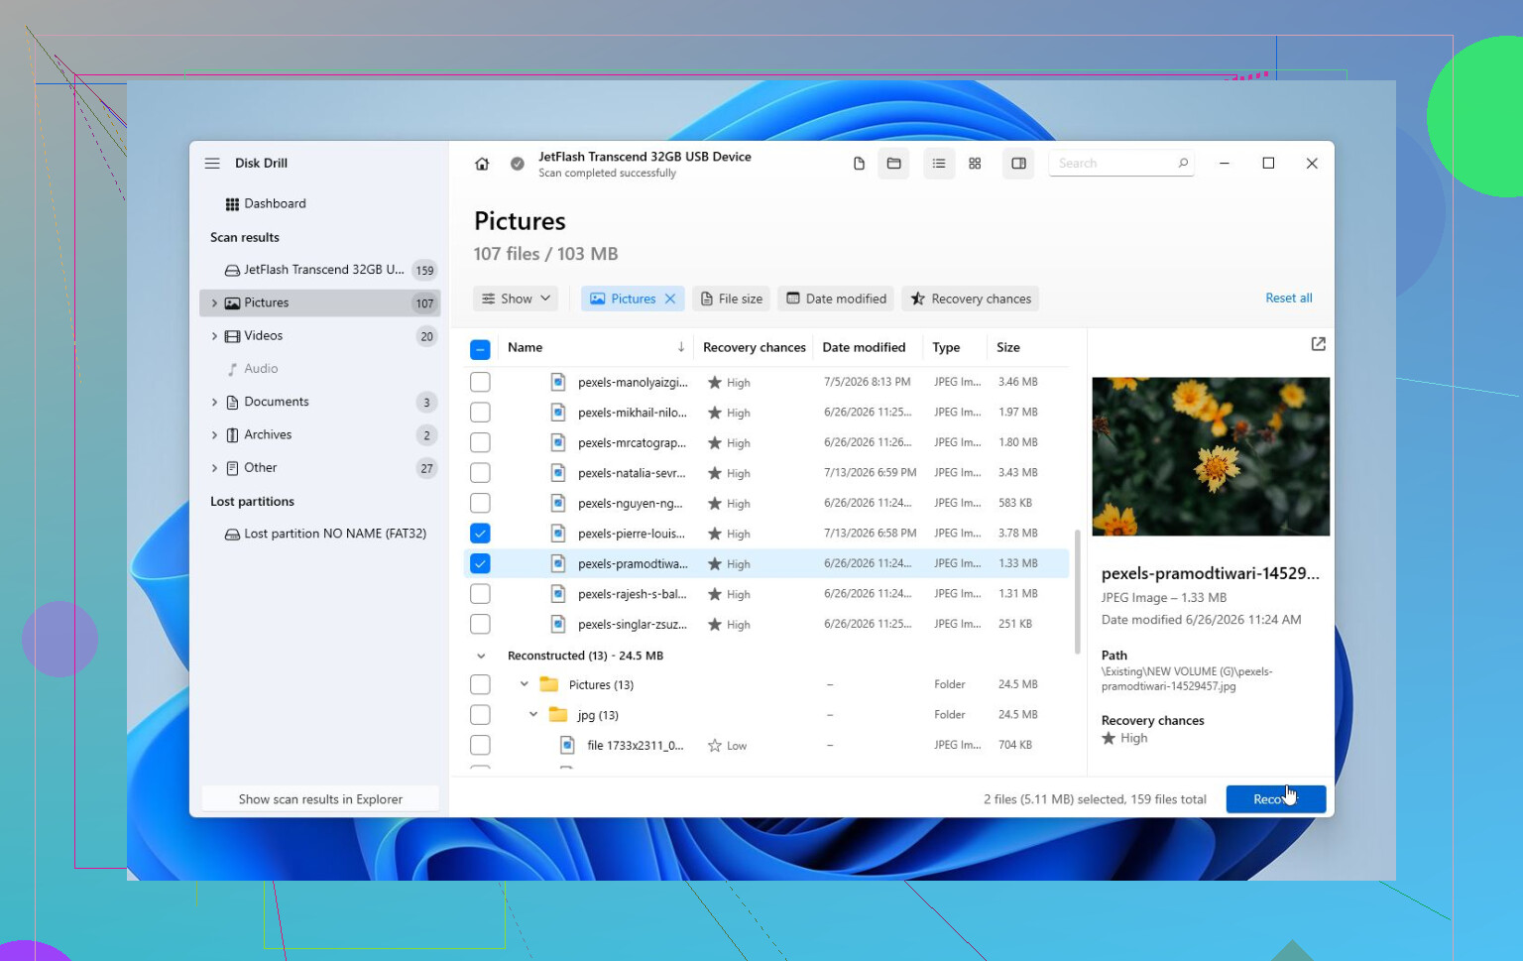The image size is (1523, 961).
Task: Expand the Other category in sidebar
Action: tap(214, 468)
